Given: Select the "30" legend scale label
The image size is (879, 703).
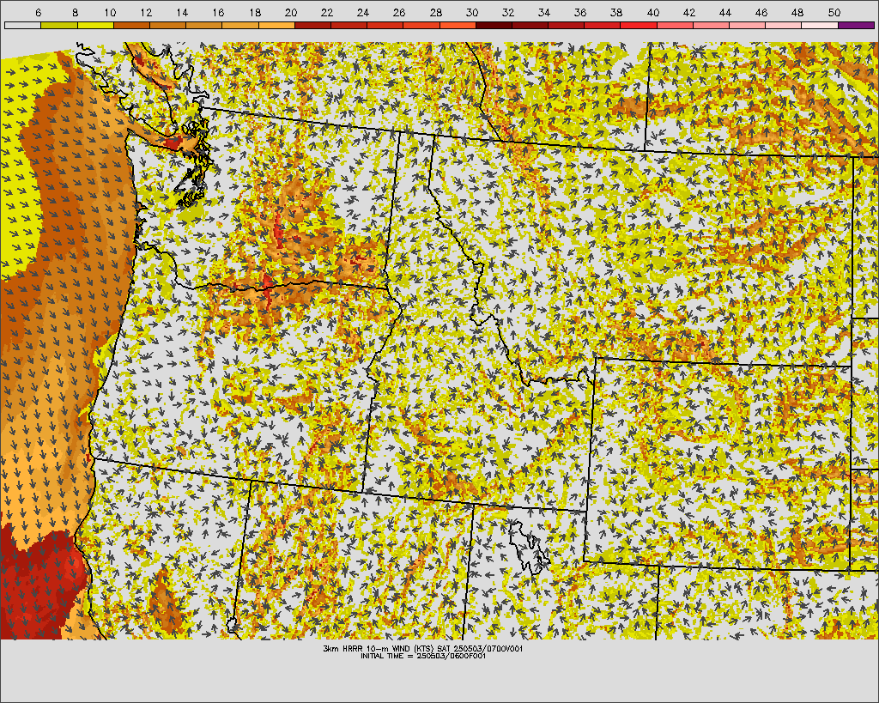Looking at the screenshot, I should coord(472,12).
